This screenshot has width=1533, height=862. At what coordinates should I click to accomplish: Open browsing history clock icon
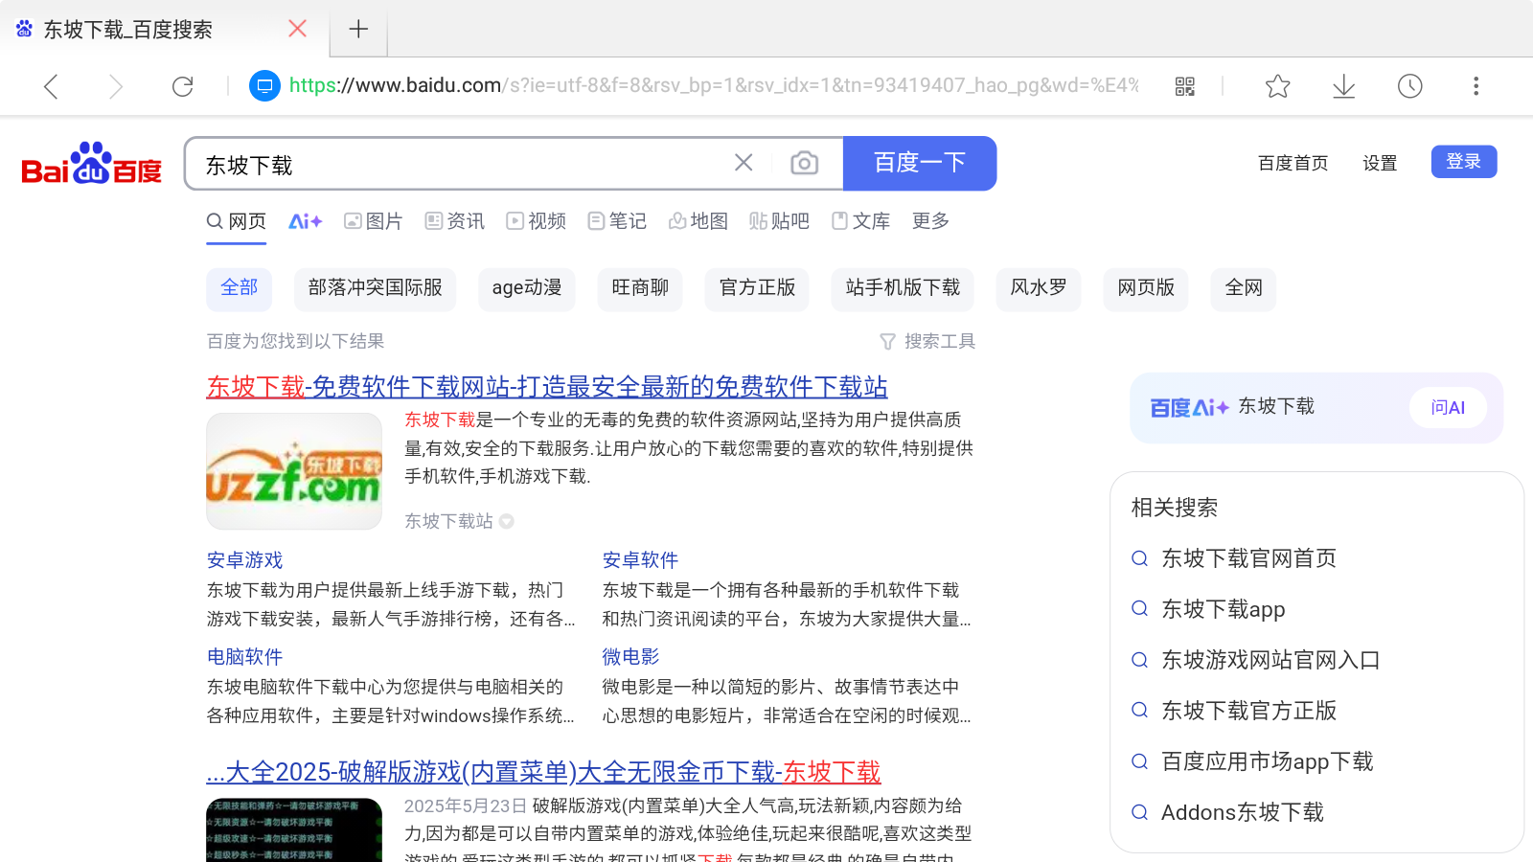click(1409, 86)
